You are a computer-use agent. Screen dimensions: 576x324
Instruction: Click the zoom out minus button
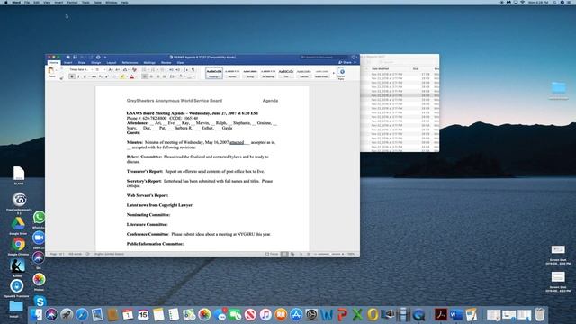[x=315, y=254]
